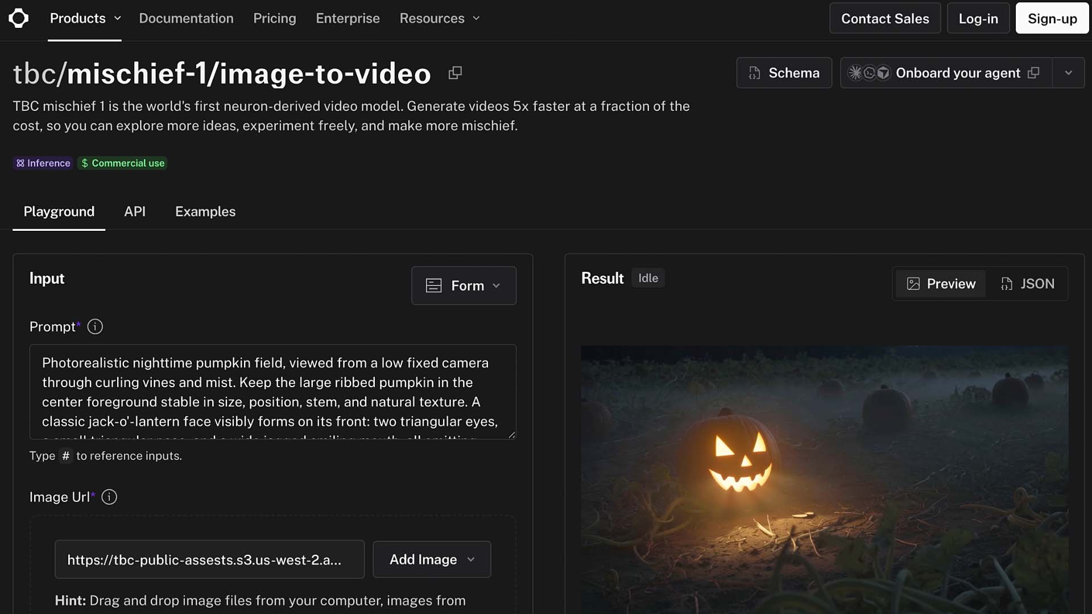Switch to the API tab
1092x614 pixels.
(135, 211)
